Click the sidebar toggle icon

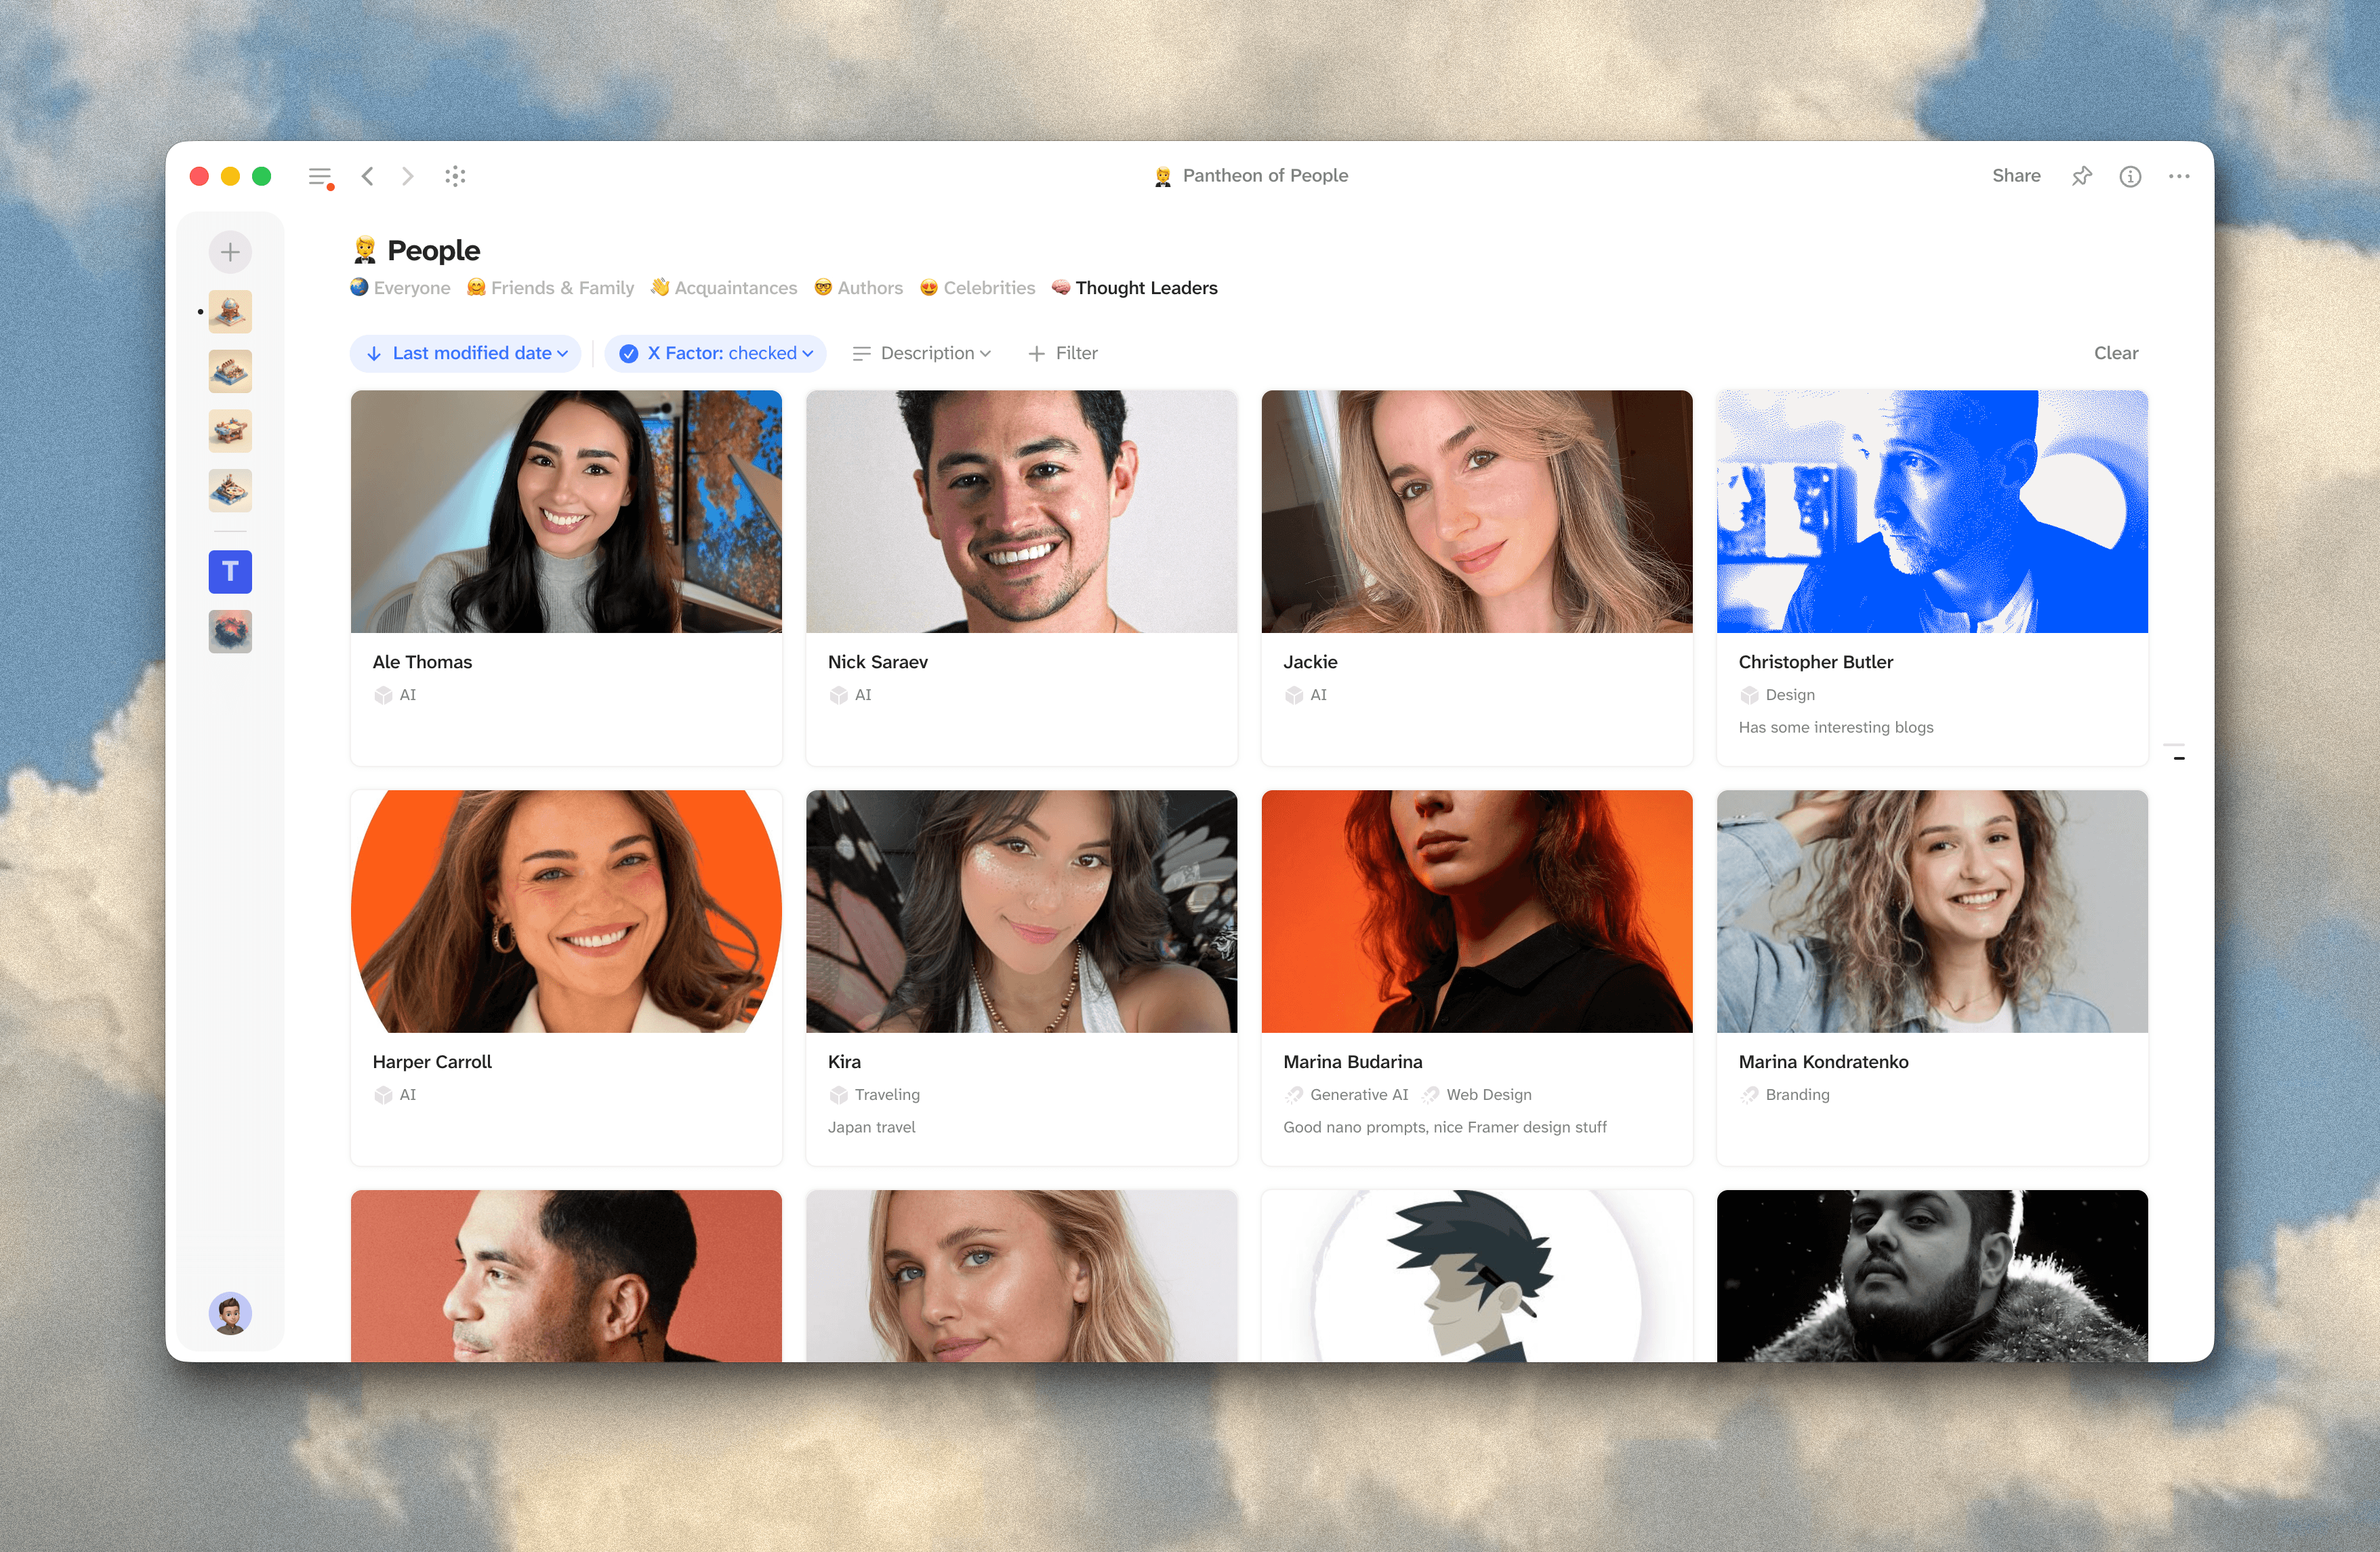click(320, 177)
